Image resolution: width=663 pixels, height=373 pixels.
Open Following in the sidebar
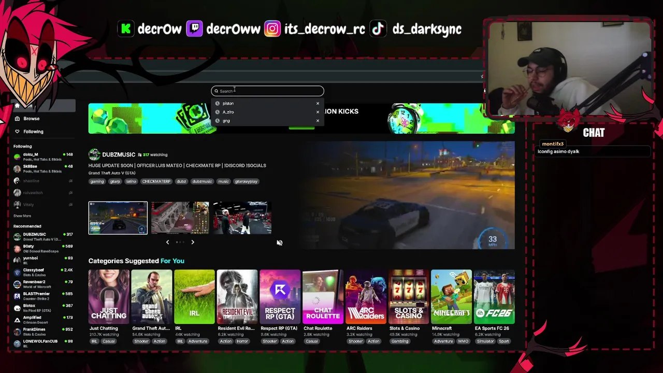pyautogui.click(x=33, y=132)
